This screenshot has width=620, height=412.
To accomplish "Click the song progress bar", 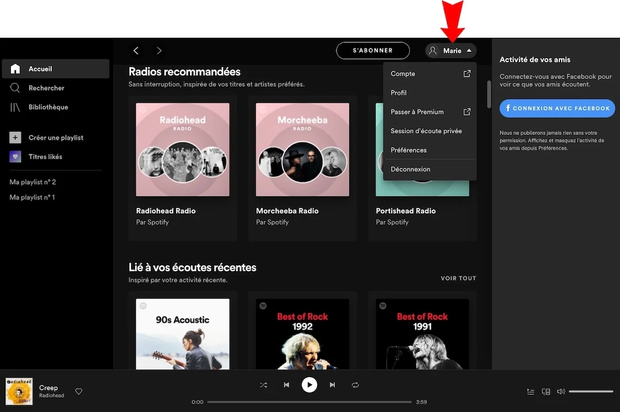I will click(309, 402).
